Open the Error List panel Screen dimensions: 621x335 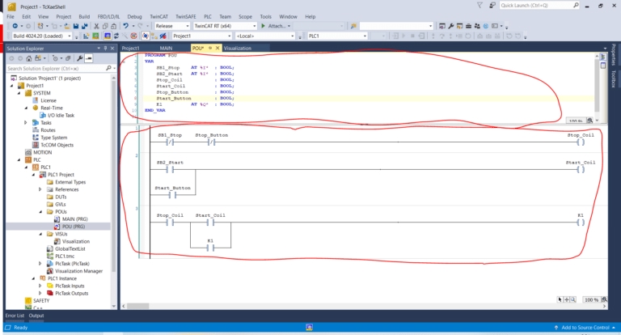pyautogui.click(x=15, y=316)
